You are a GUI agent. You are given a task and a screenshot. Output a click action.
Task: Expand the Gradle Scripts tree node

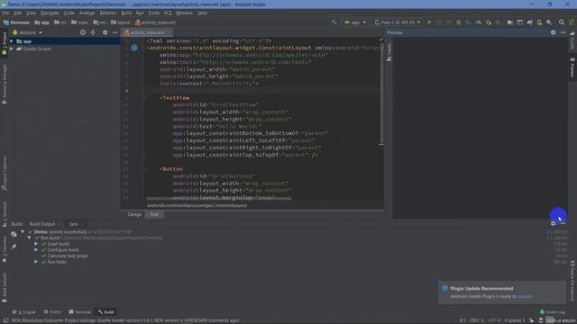coord(12,49)
